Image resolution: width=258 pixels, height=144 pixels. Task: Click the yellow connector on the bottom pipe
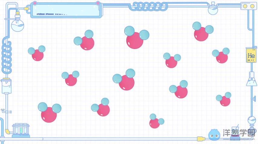pos(201,139)
